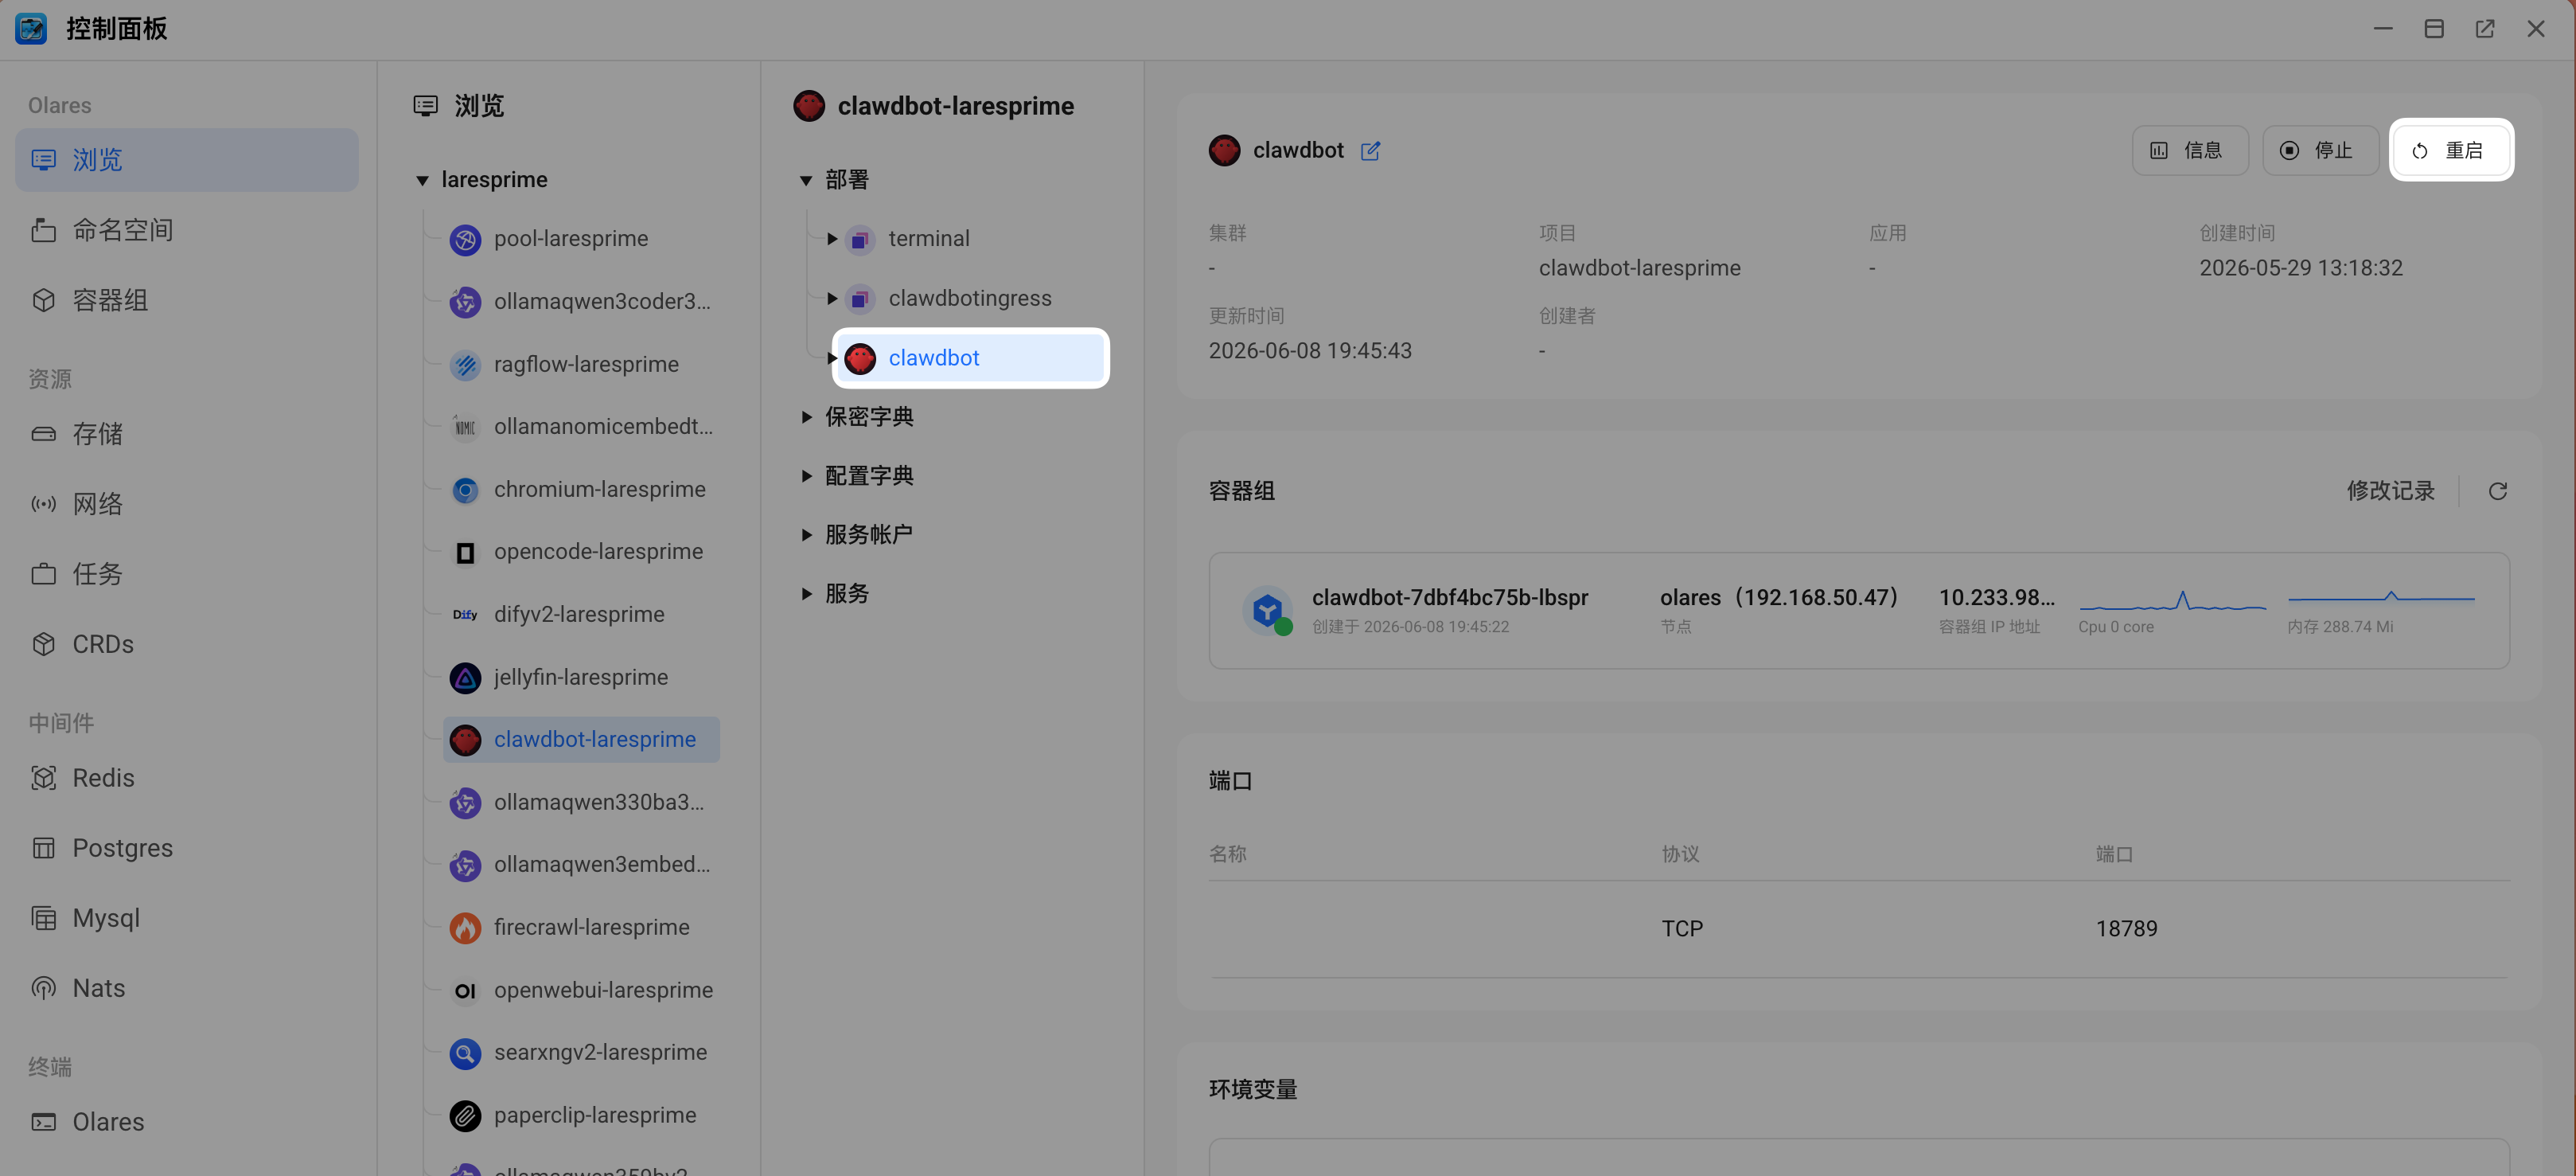Screen dimensions: 2576x1176
Task: Click the CPU usage sparkline chart
Action: [x=2172, y=600]
